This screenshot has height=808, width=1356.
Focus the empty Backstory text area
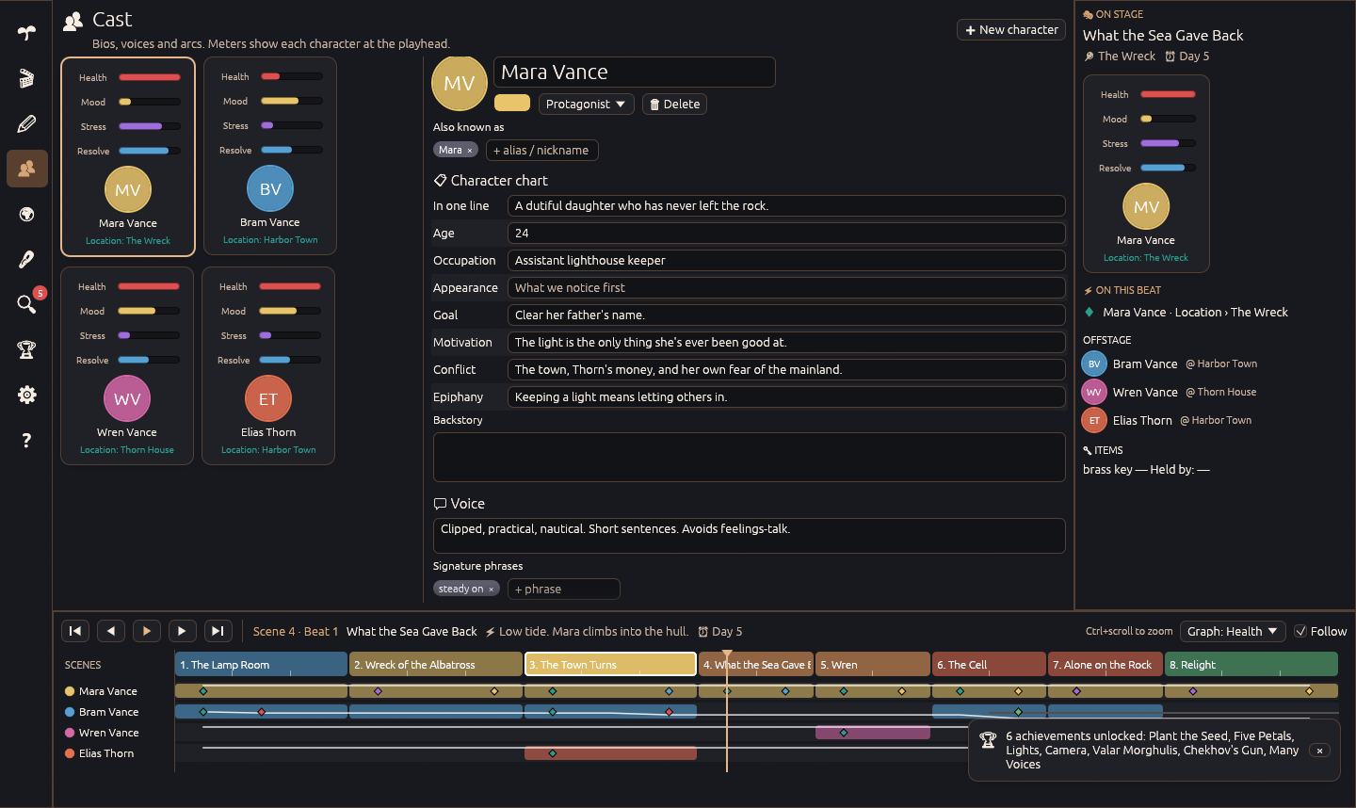click(x=749, y=457)
